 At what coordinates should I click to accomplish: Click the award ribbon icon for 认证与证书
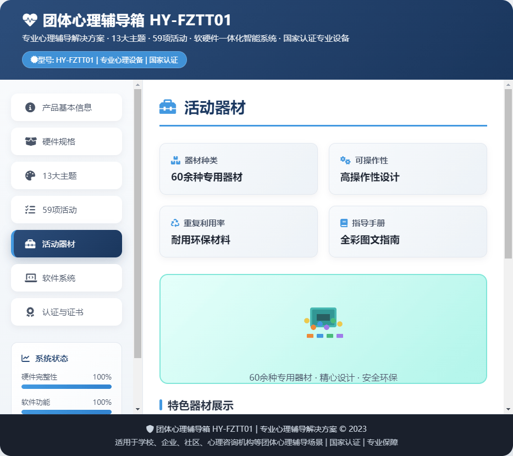(30, 312)
